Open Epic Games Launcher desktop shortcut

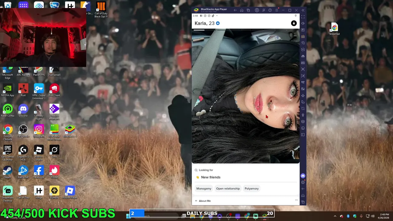[8, 153]
